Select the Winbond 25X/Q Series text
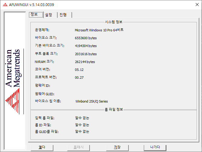 [x=92, y=101]
